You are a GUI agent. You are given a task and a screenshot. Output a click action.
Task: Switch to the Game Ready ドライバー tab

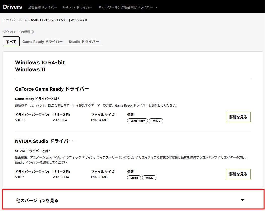[43, 42]
